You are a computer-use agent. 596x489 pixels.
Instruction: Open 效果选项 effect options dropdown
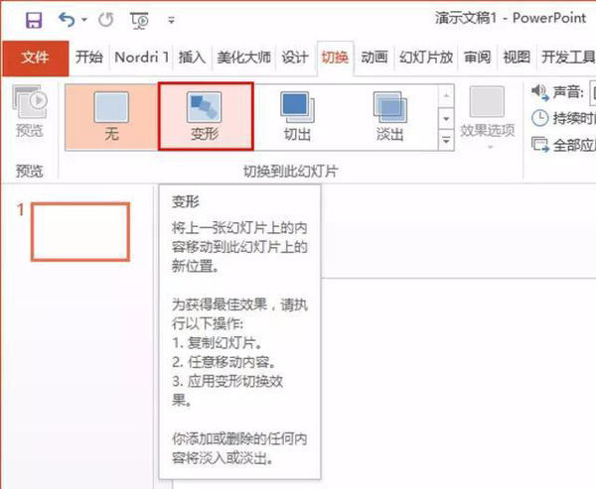point(488,118)
